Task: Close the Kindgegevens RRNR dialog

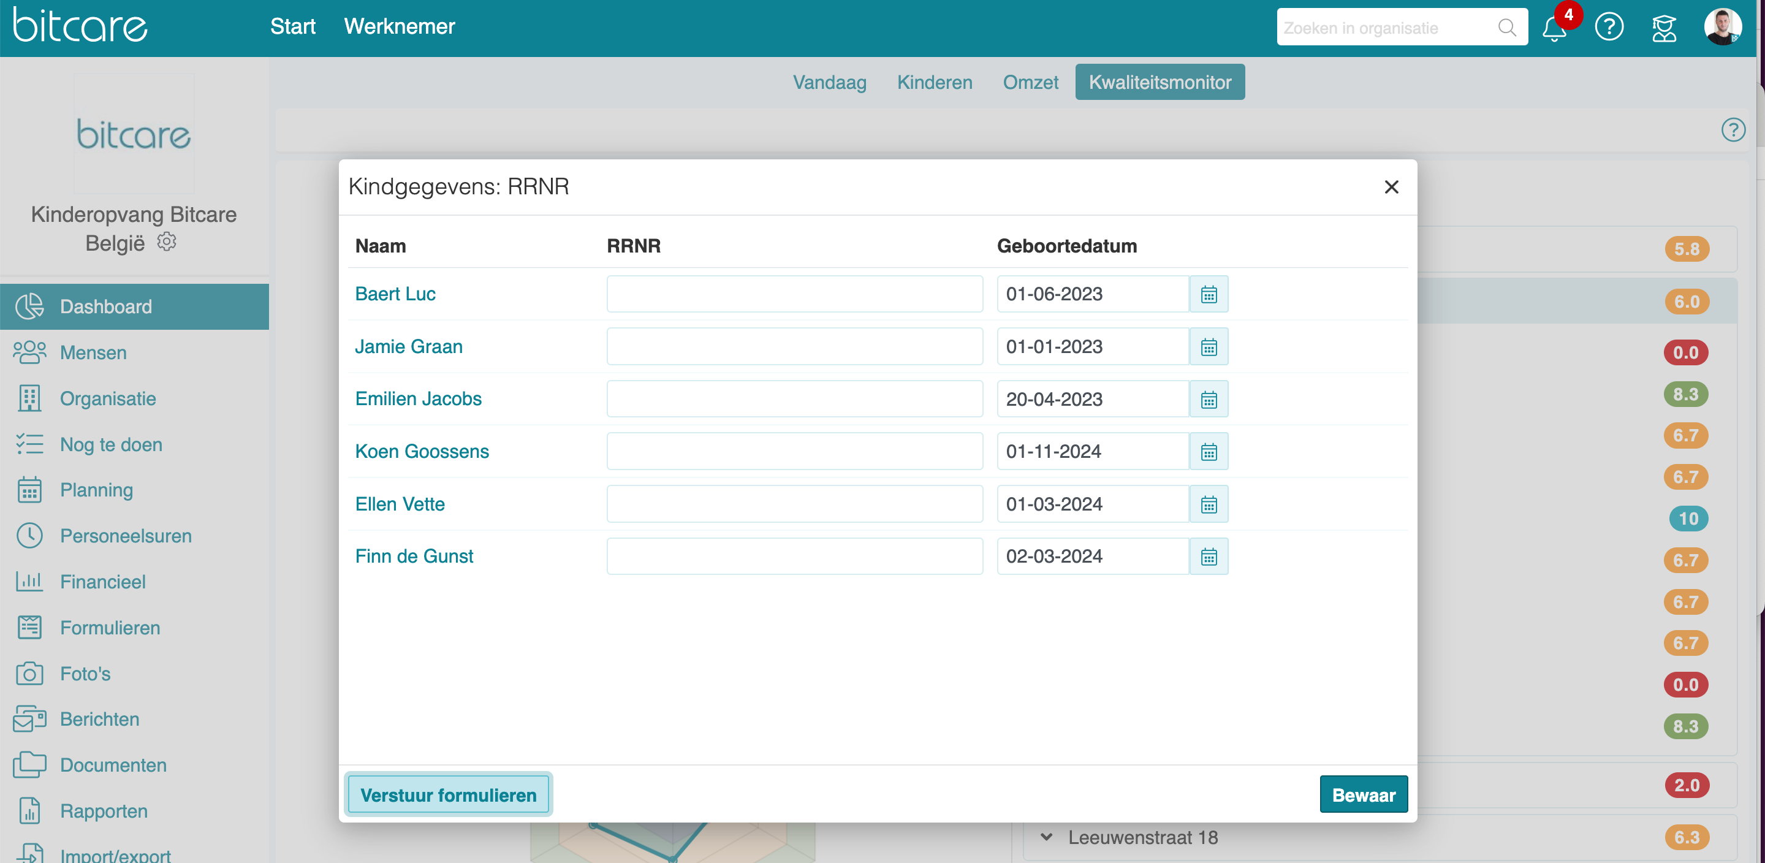Action: pos(1390,187)
